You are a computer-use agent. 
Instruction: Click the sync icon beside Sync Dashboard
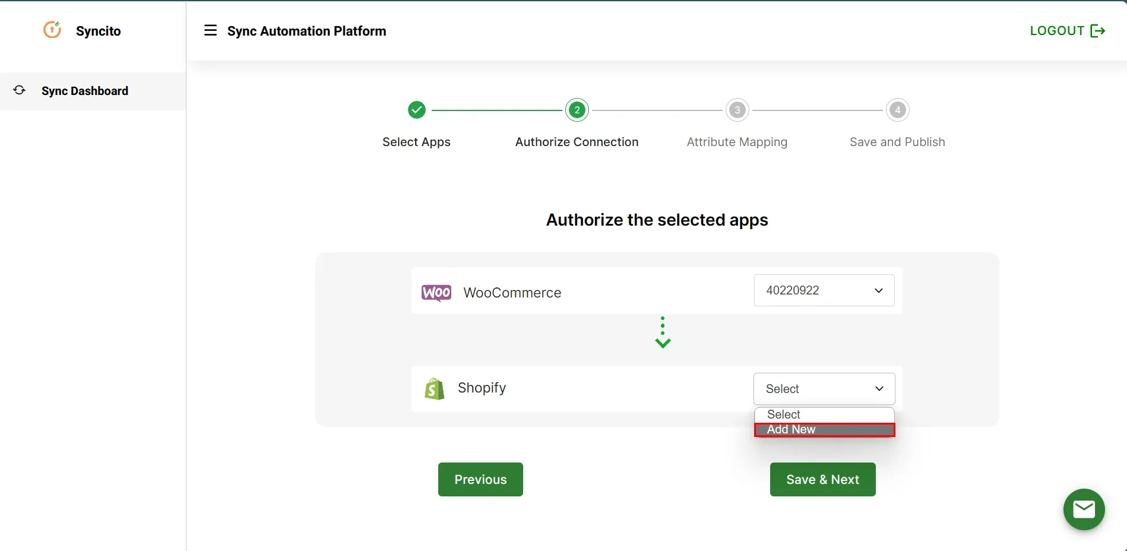click(19, 90)
